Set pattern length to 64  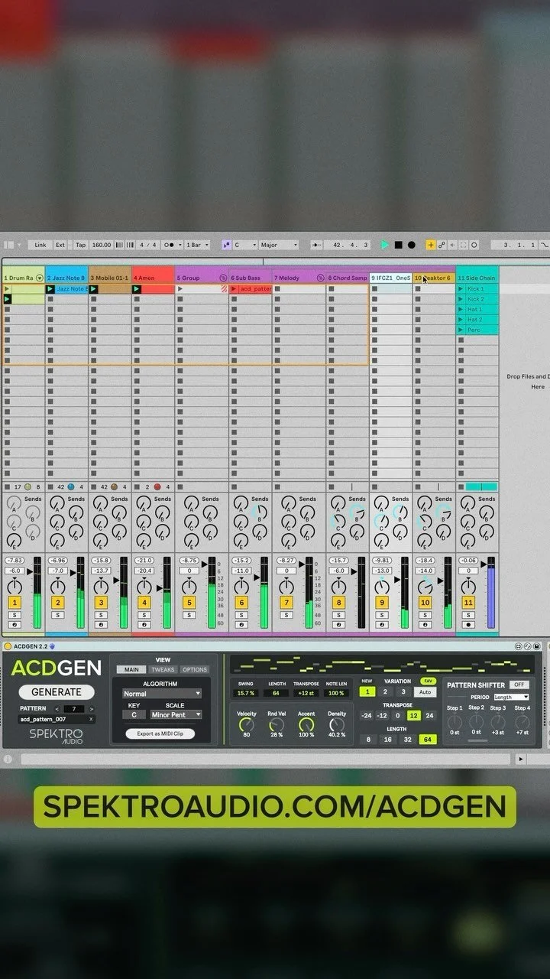pyautogui.click(x=426, y=740)
